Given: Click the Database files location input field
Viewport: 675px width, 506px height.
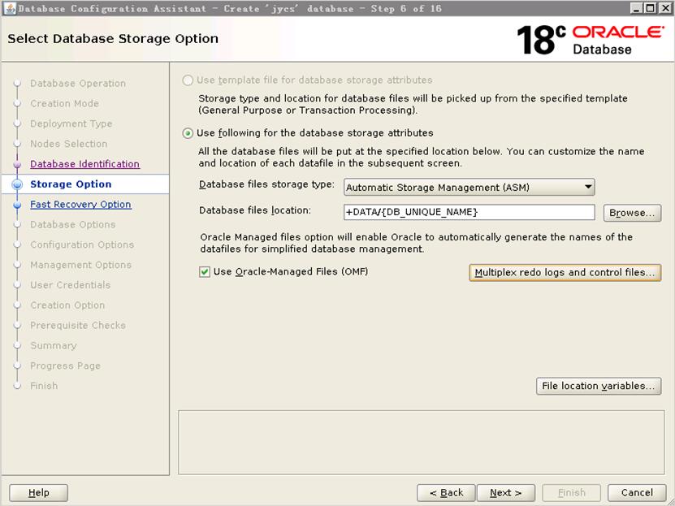Looking at the screenshot, I should 469,212.
